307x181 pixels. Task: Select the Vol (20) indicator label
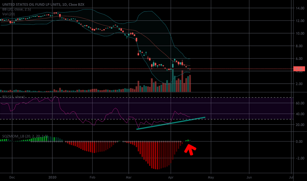[9, 14]
